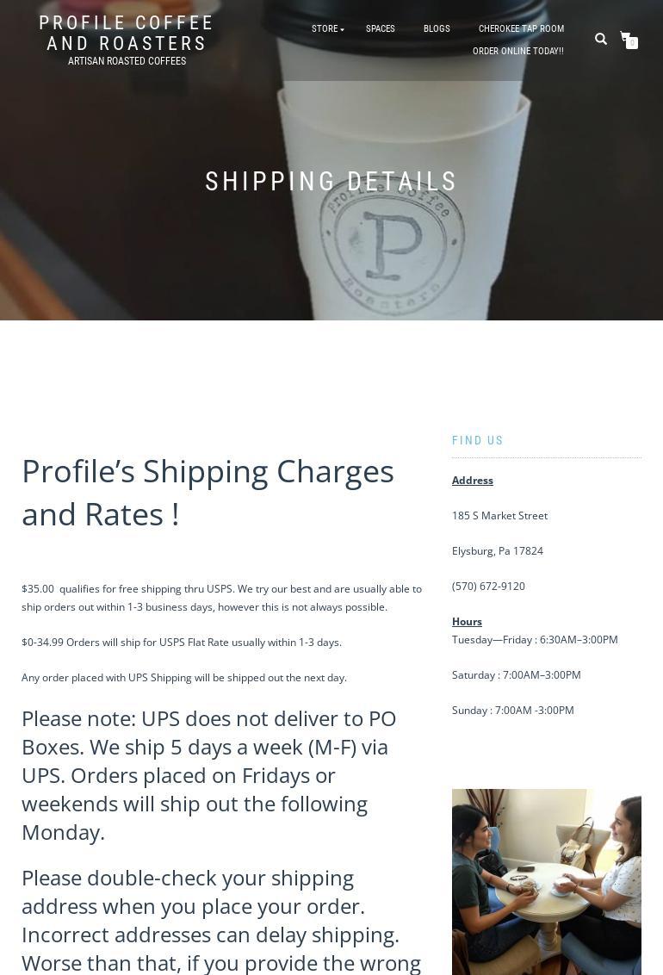Click Order Online Today!! link
Image resolution: width=663 pixels, height=975 pixels.
[517, 52]
